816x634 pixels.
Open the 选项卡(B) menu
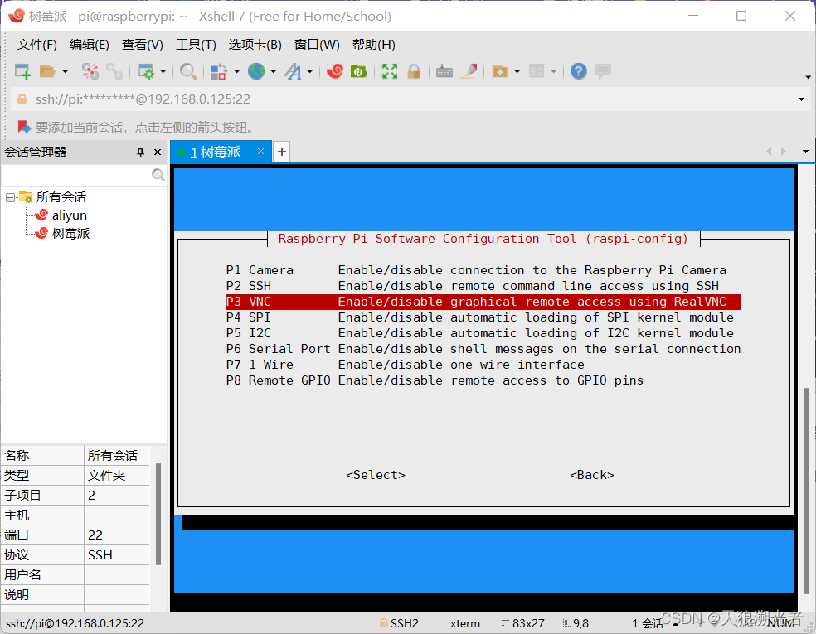(x=255, y=45)
